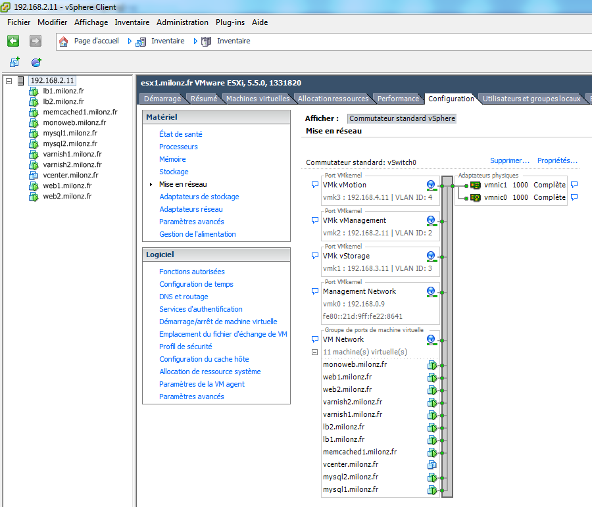Click the info bubble for vmnic0 adapter
This screenshot has height=507, width=592.
click(574, 197)
